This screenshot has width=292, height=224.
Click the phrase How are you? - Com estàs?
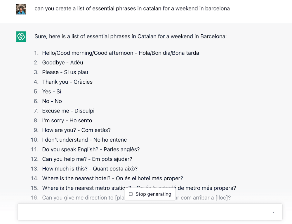(x=76, y=130)
